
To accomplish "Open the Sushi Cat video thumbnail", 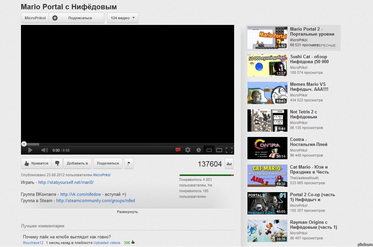I will click(267, 65).
